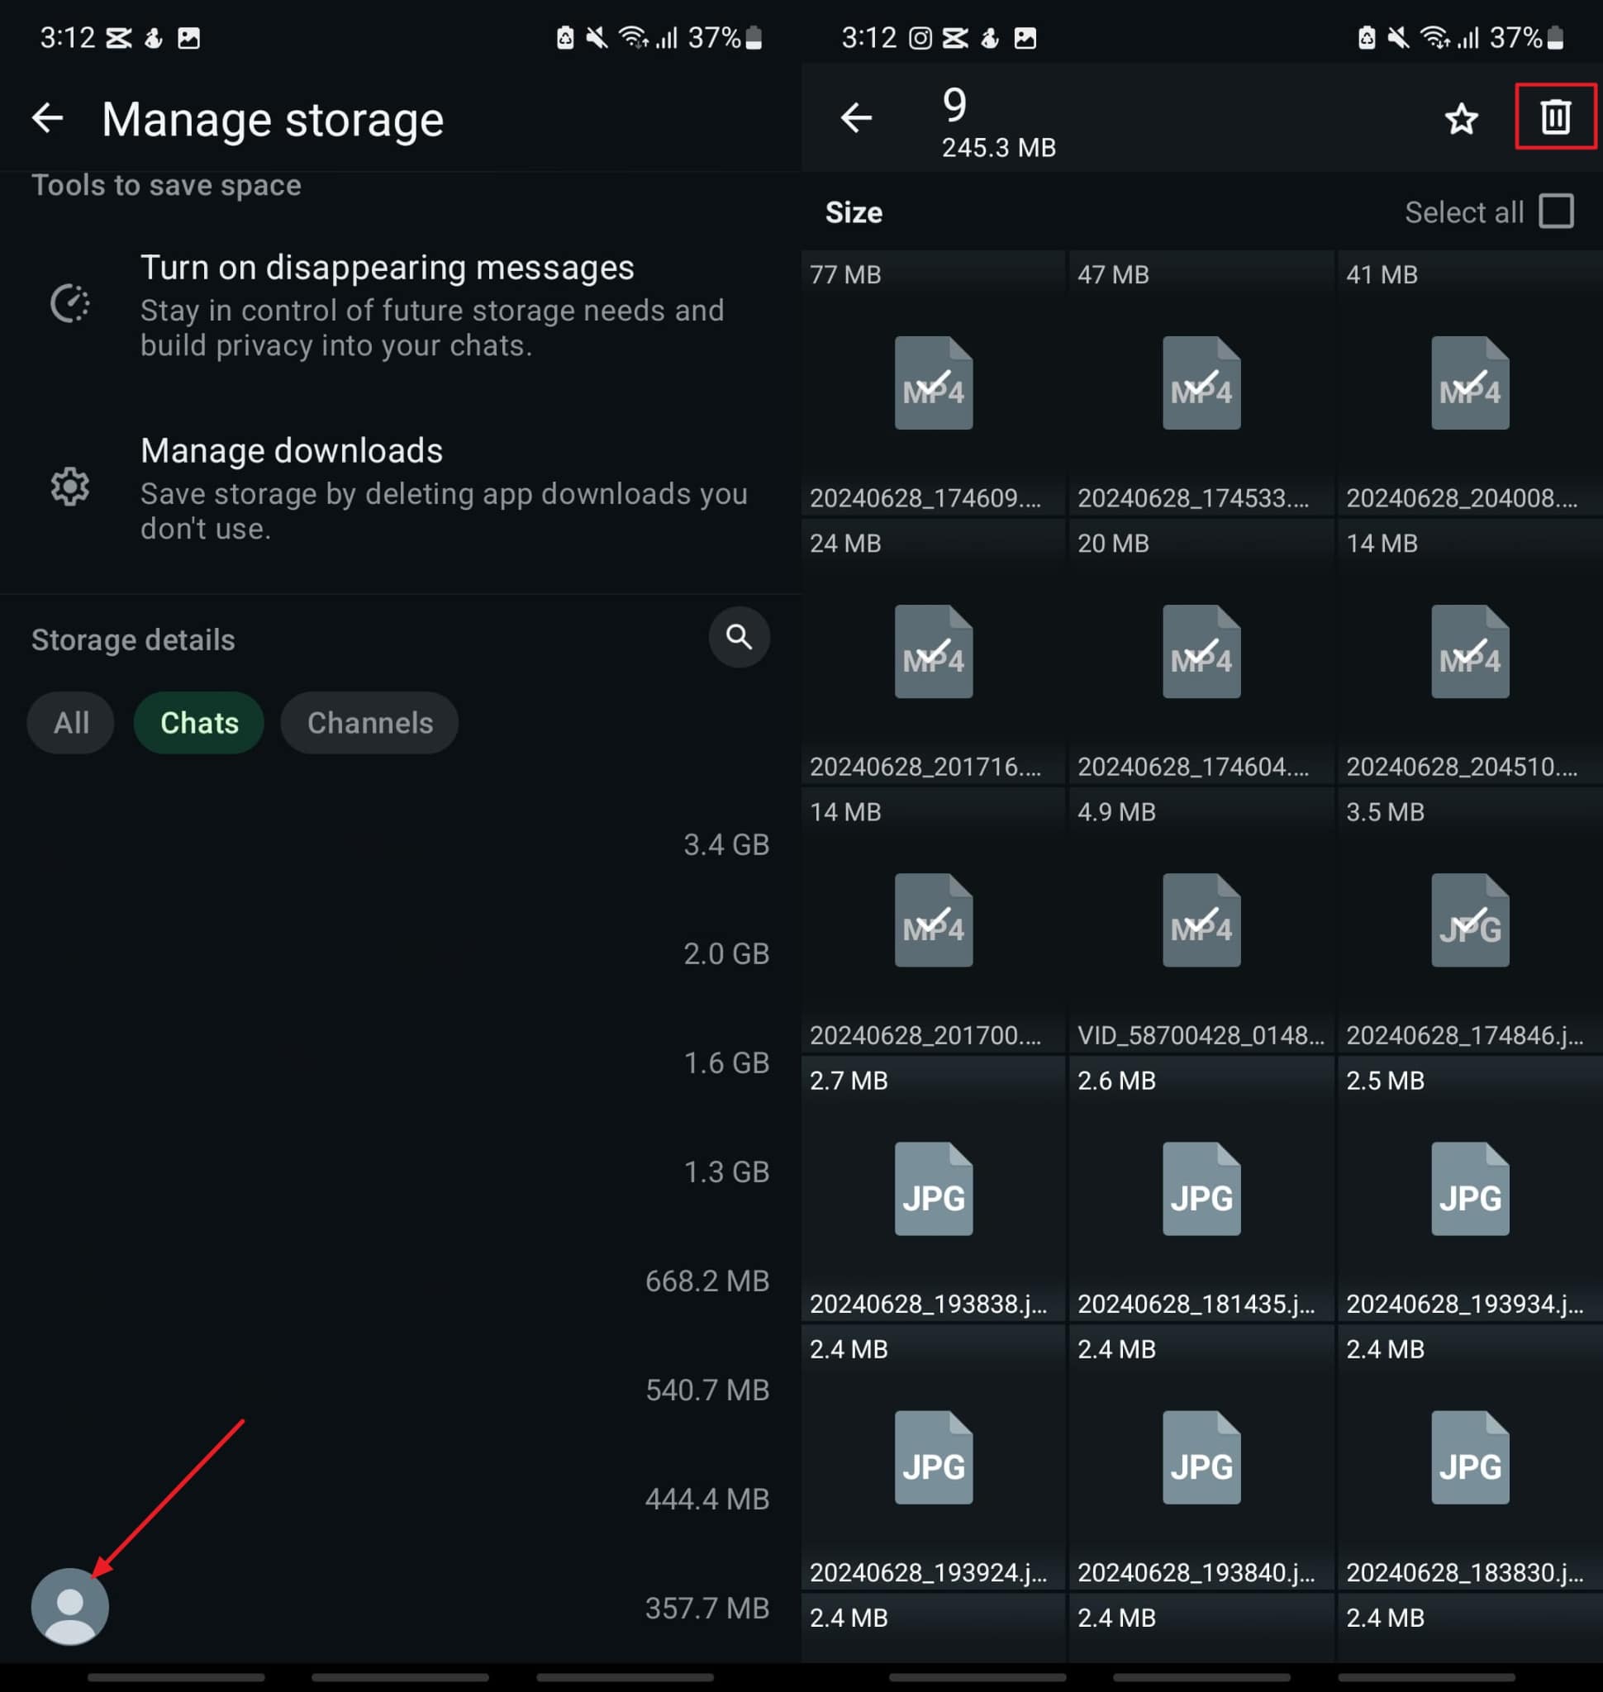Image resolution: width=1603 pixels, height=1692 pixels.
Task: Select the VID_58700428 video file
Action: 1201,921
